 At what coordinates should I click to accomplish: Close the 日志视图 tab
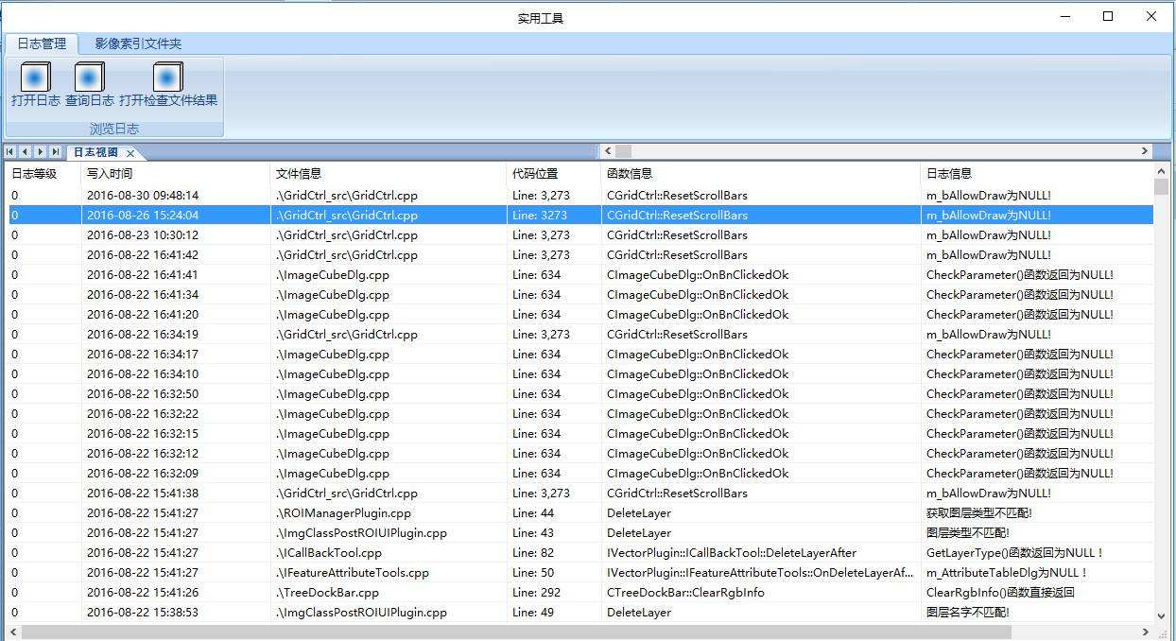[130, 153]
